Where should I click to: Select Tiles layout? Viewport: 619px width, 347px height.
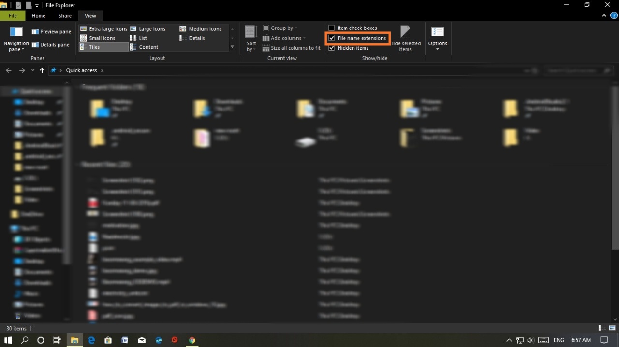[103, 47]
